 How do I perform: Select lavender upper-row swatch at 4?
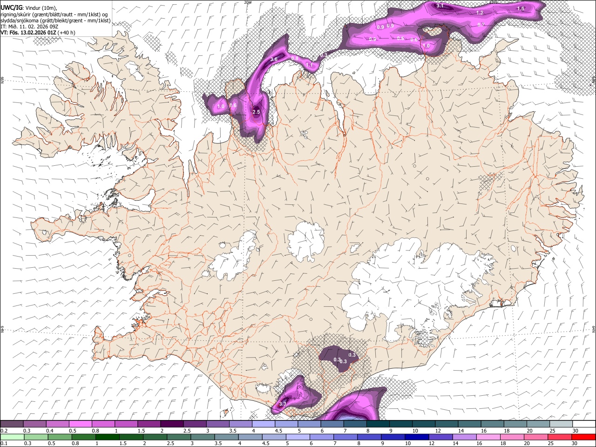(x=264, y=424)
